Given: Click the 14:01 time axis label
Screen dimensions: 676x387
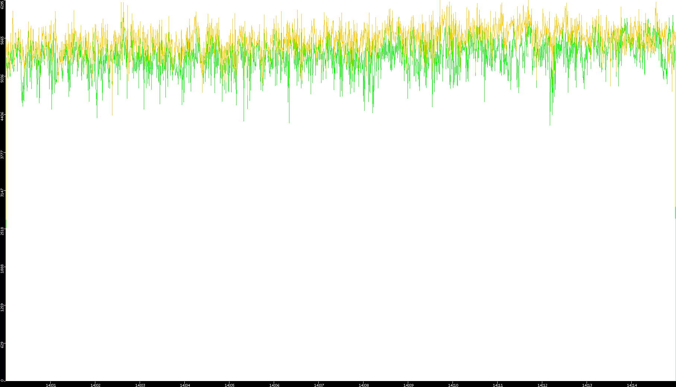Looking at the screenshot, I should [51, 385].
